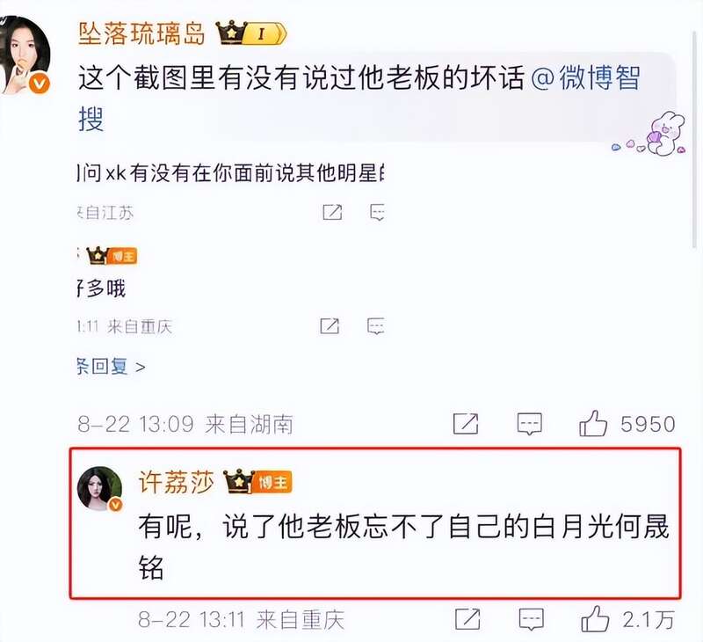View 坠落琉璃岛's avatar picture
Image resolution: width=703 pixels, height=642 pixels.
click(25, 55)
